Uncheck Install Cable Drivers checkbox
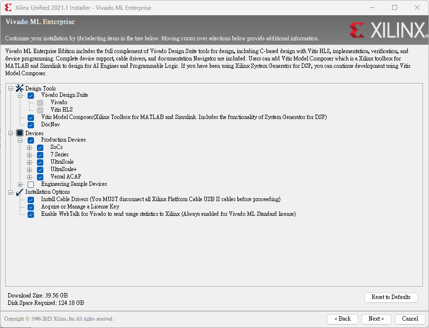 point(31,200)
